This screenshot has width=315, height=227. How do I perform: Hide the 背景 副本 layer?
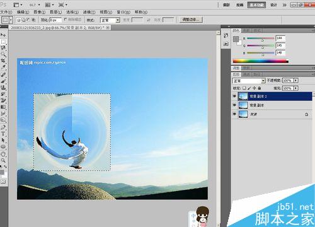coord(234,105)
